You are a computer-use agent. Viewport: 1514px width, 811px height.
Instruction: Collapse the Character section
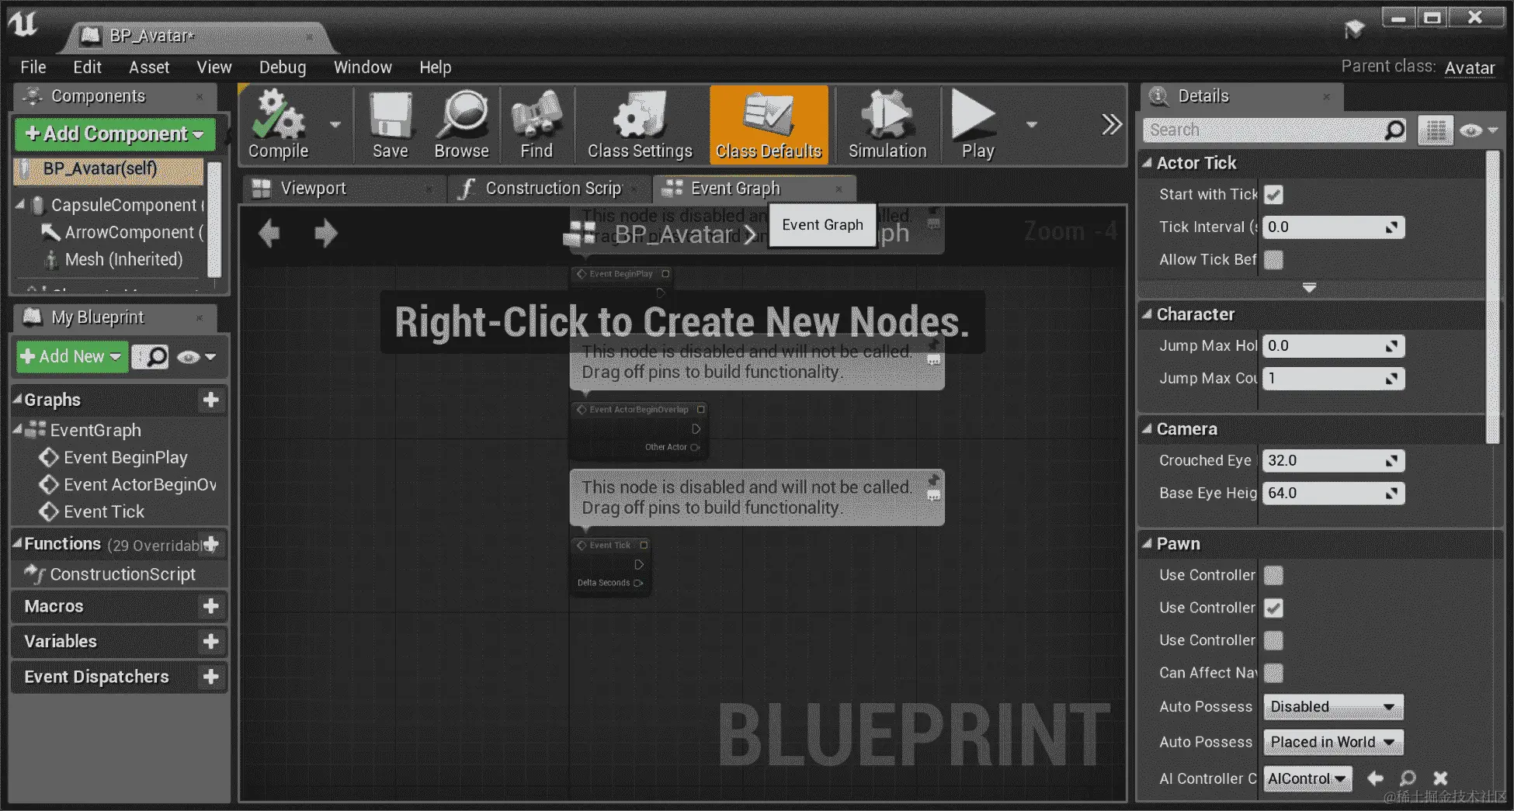coord(1147,314)
